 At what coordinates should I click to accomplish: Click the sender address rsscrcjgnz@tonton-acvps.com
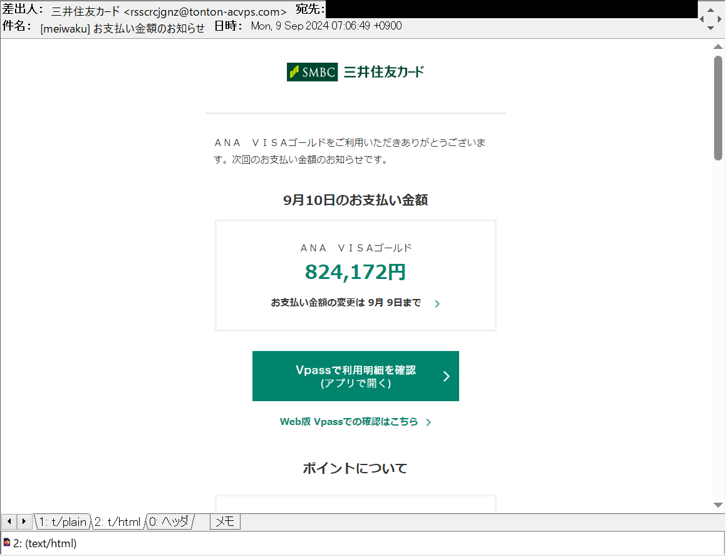(205, 12)
